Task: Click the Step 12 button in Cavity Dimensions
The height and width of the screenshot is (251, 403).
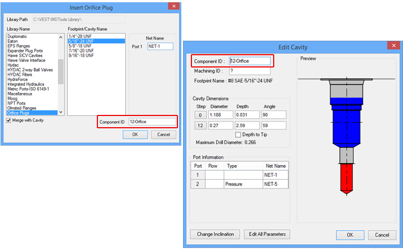Action: click(x=199, y=126)
